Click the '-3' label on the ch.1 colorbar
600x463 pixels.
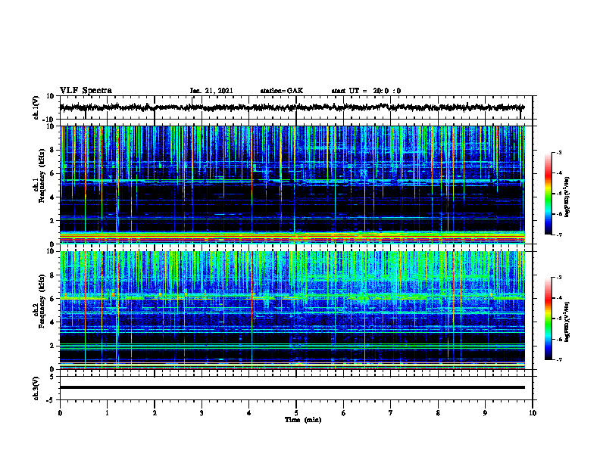coord(558,152)
